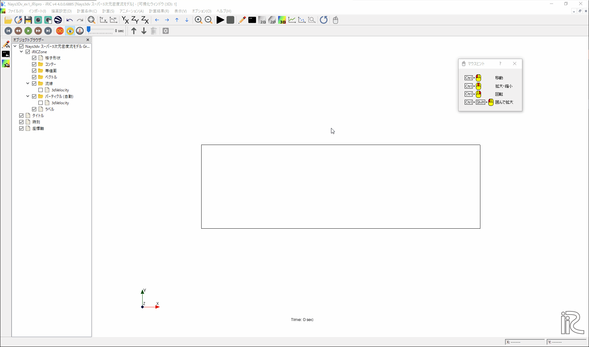589x347 pixels.
Task: Move view up with blue arrow
Action: pyautogui.click(x=177, y=20)
